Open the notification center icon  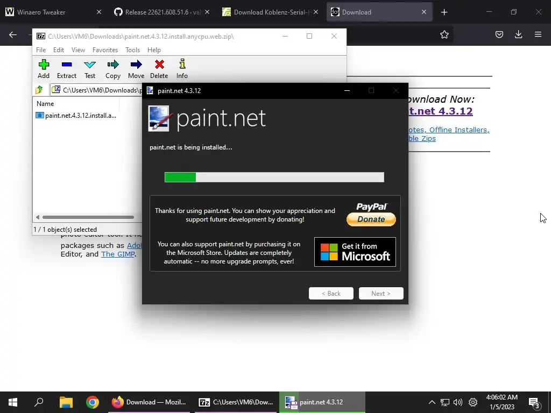534,403
